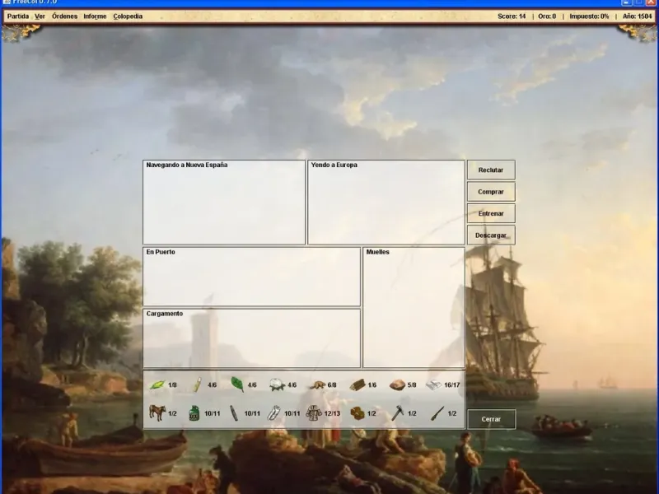Select the tools (hammer) goods icon
This screenshot has height=494, width=659.
398,413
